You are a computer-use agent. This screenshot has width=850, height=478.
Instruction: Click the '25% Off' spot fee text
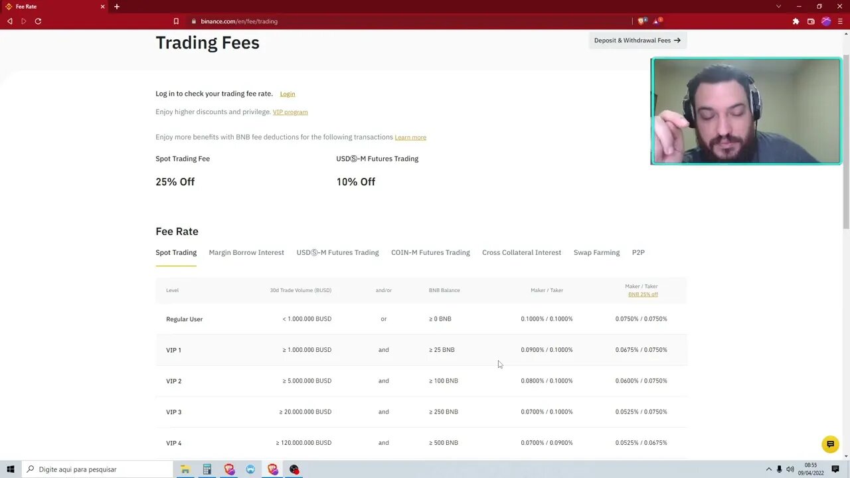pos(175,182)
